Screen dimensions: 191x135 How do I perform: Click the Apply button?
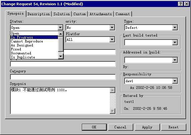click(x=147, y=127)
